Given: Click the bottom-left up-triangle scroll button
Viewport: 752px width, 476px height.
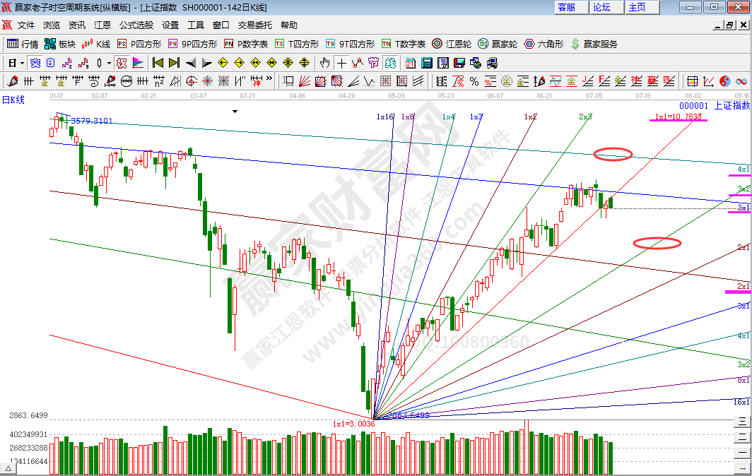Looking at the screenshot, I should 9,469.
